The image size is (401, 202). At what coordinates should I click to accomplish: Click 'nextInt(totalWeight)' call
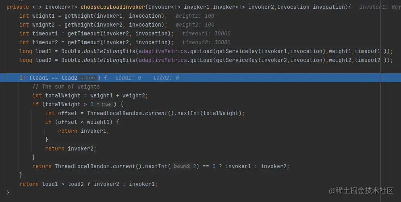coord(209,113)
